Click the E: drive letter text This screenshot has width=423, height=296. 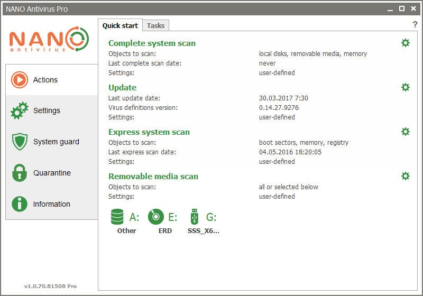[x=173, y=217]
